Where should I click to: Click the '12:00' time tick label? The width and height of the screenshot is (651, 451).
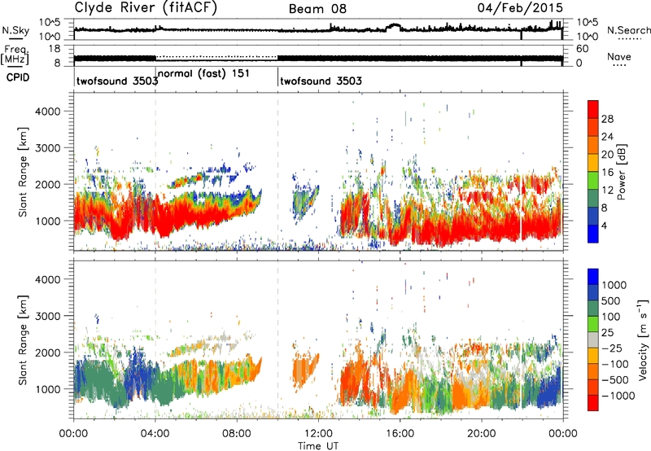pos(318,434)
